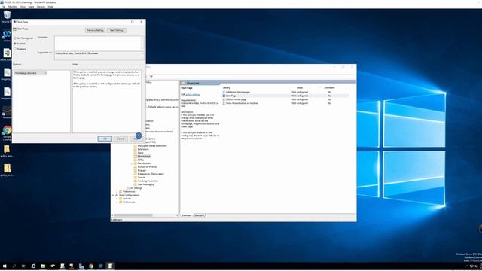
Task: Select User Messaging in the tree
Action: coord(146,184)
